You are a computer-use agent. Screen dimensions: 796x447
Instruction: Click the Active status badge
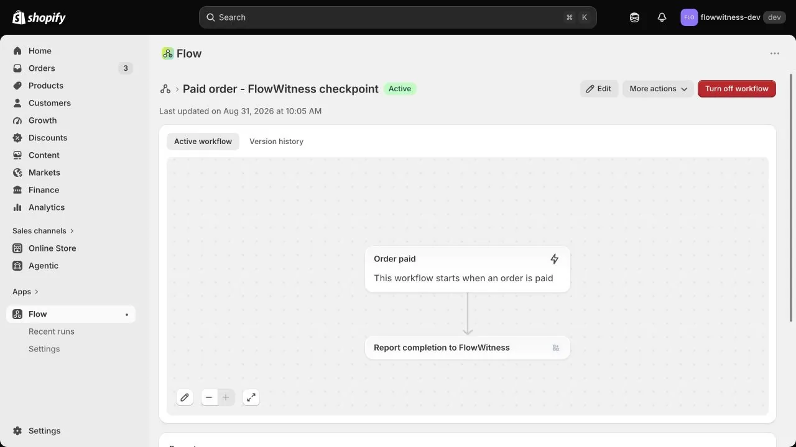400,89
